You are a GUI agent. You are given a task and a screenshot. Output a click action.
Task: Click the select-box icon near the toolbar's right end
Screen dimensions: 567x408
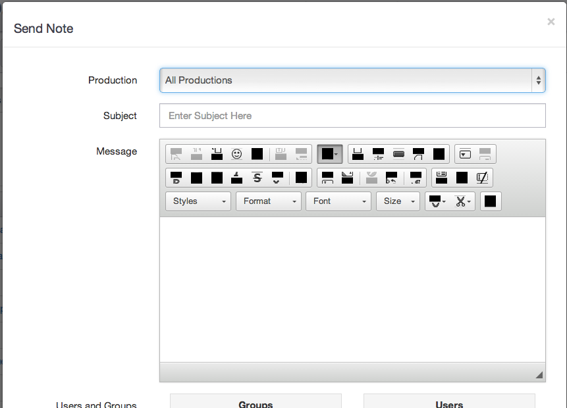pyautogui.click(x=465, y=154)
